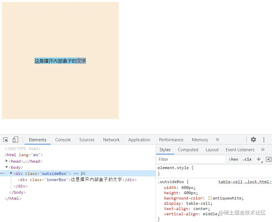Open the more panels chevron after Memory

coord(217,140)
